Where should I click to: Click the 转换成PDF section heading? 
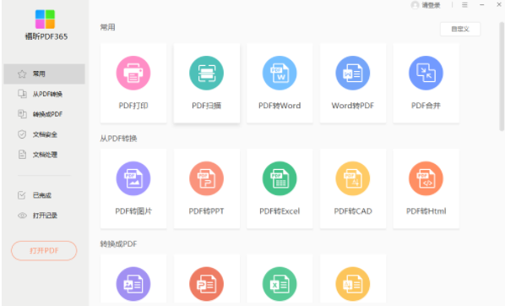[118, 244]
